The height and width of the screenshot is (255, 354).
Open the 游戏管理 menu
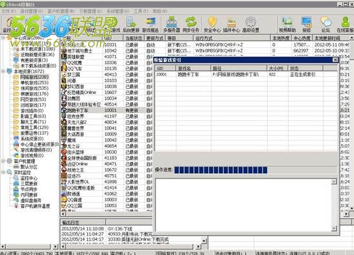[x=32, y=11]
